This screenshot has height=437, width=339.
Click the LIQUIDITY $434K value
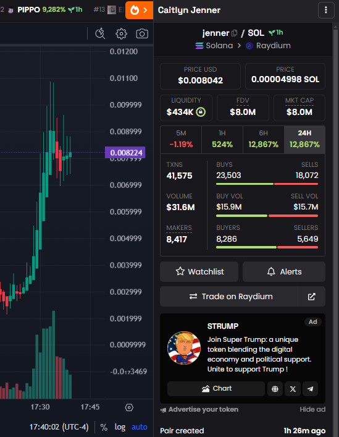point(180,112)
